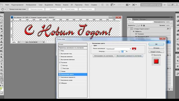Screen dimensions: 179x101
Task: Click OK in Layer Style dialog
Action: pos(156,44)
